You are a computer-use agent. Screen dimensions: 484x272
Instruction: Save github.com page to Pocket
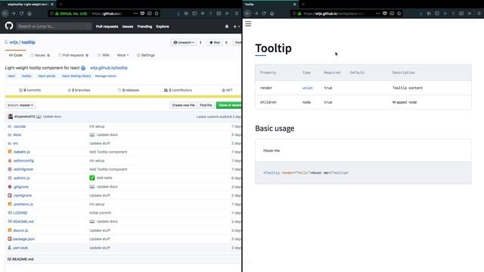point(142,14)
